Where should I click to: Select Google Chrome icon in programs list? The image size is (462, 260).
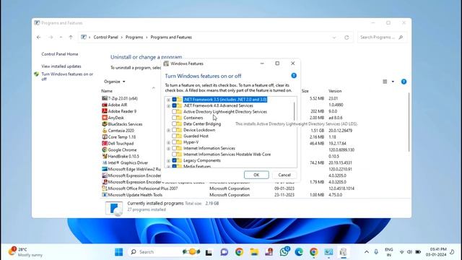pyautogui.click(x=104, y=149)
